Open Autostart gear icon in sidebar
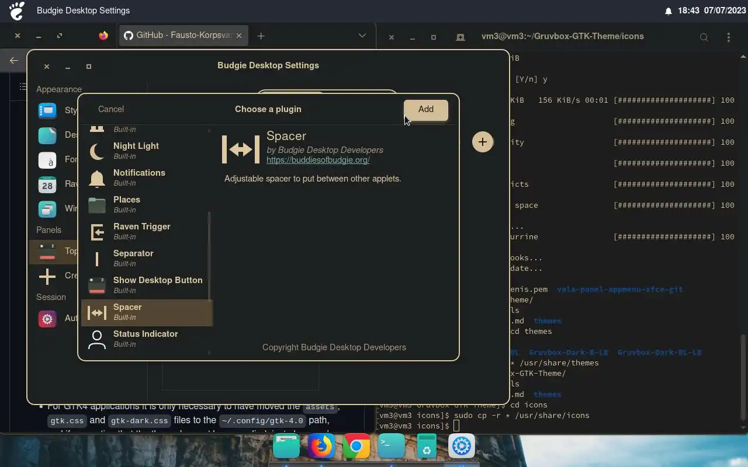Screen dimensions: 748x467 point(47,319)
